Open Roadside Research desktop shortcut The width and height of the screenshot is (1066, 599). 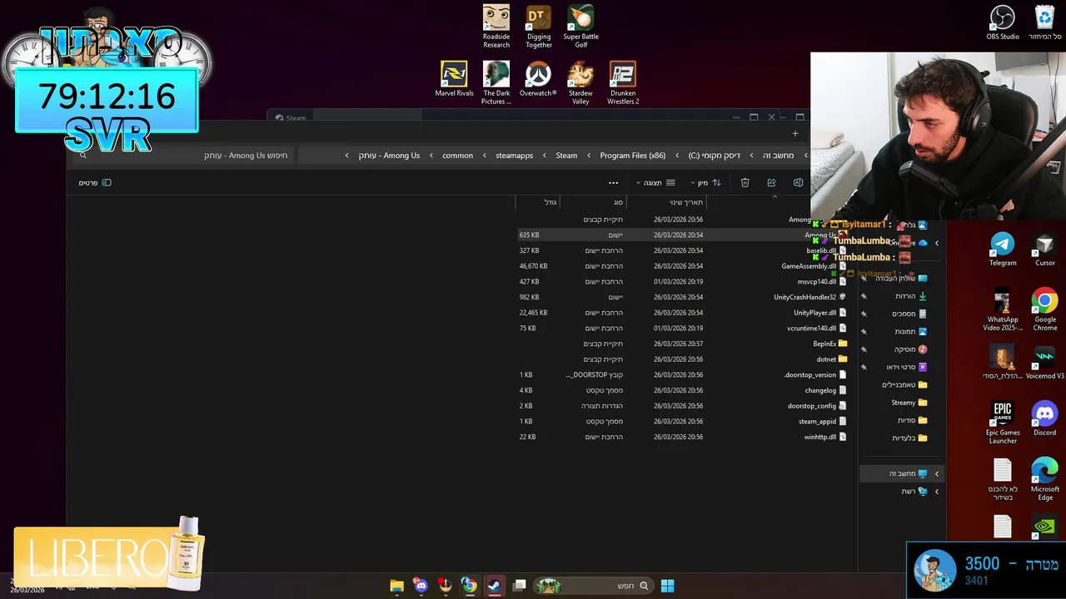coord(496,27)
